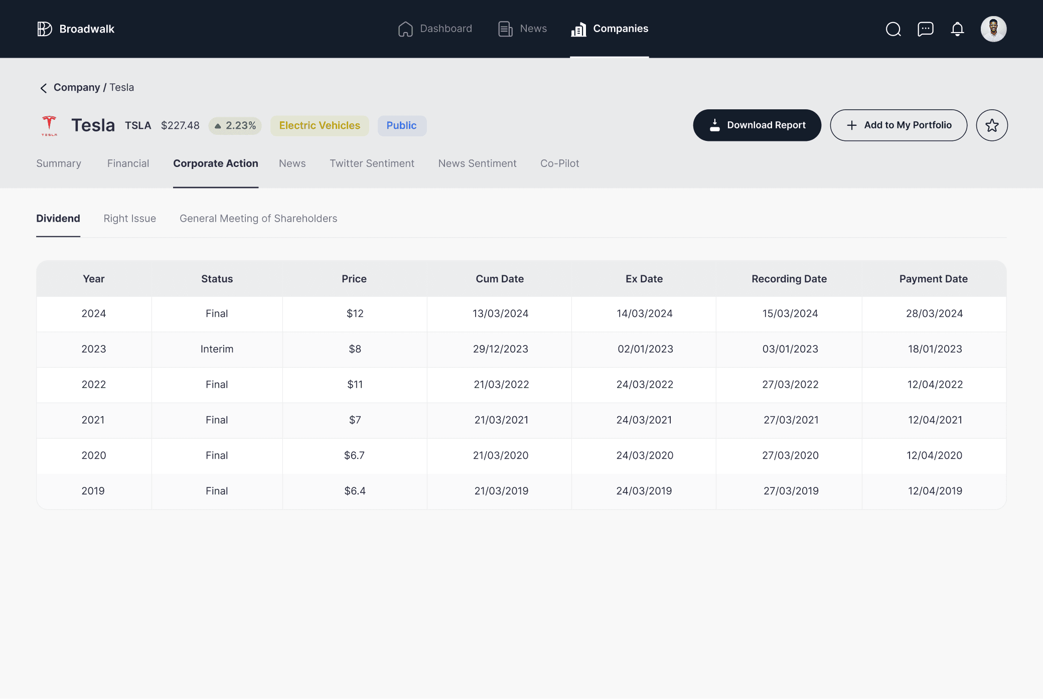
Task: Open the notifications bell icon
Action: pyautogui.click(x=957, y=29)
